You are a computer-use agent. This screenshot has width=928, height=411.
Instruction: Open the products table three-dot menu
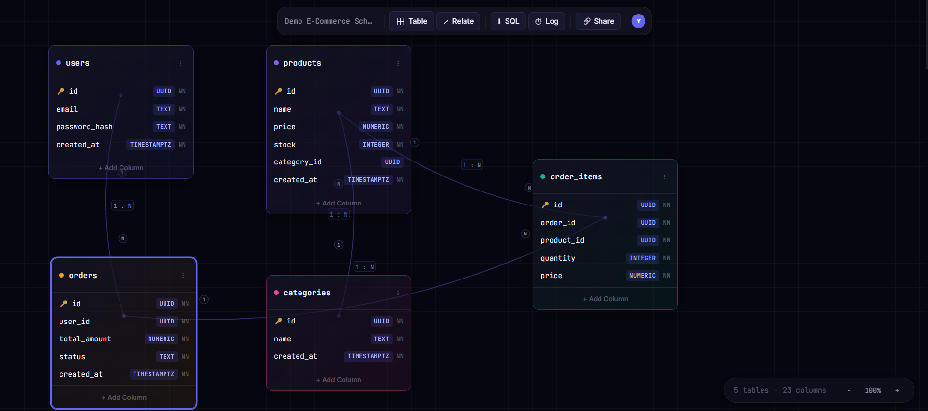click(x=398, y=63)
